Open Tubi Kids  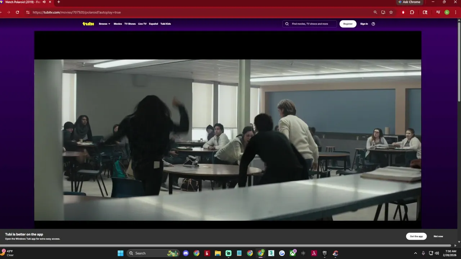pyautogui.click(x=166, y=24)
